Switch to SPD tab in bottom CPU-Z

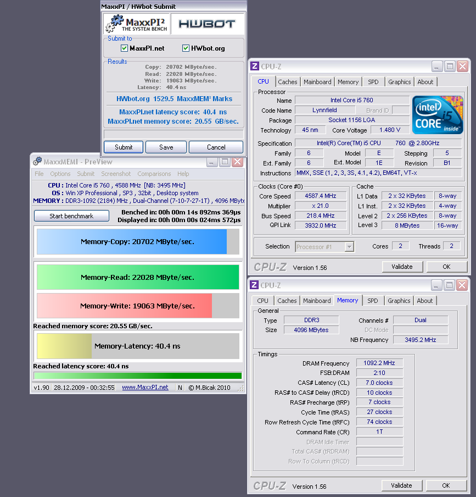click(372, 301)
